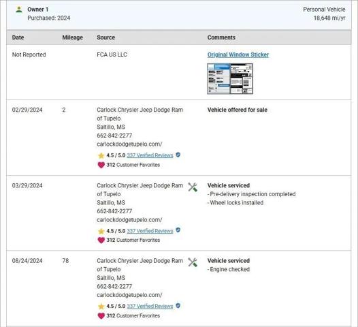The height and width of the screenshot is (327, 358).
Task: Click the wrench service icon for 03/29/2024
Action: [x=193, y=187]
